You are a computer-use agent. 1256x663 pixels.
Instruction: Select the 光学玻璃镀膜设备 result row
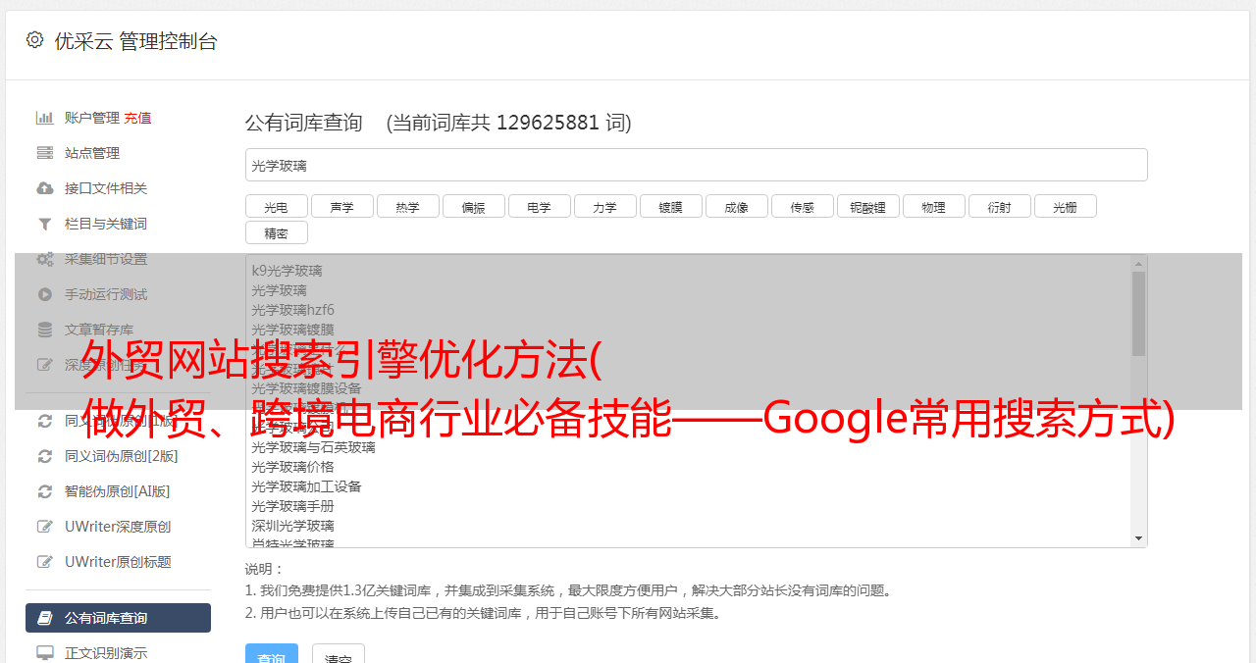coord(688,388)
